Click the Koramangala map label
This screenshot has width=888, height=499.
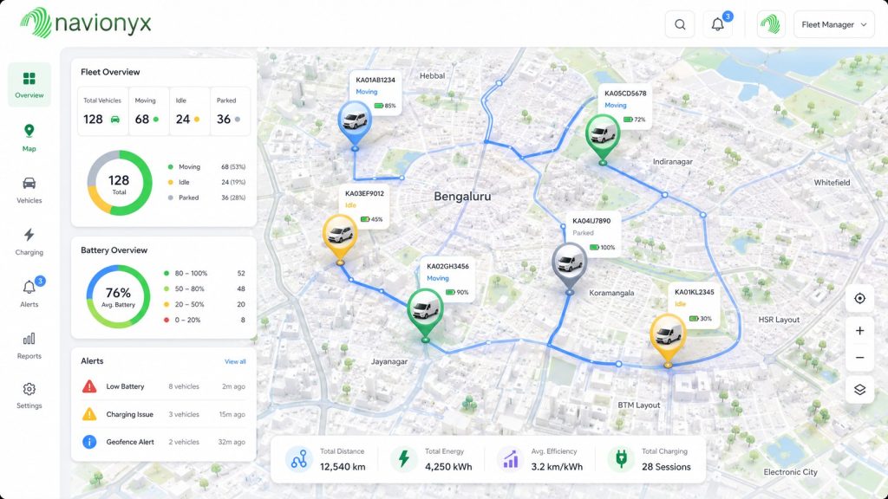[611, 293]
